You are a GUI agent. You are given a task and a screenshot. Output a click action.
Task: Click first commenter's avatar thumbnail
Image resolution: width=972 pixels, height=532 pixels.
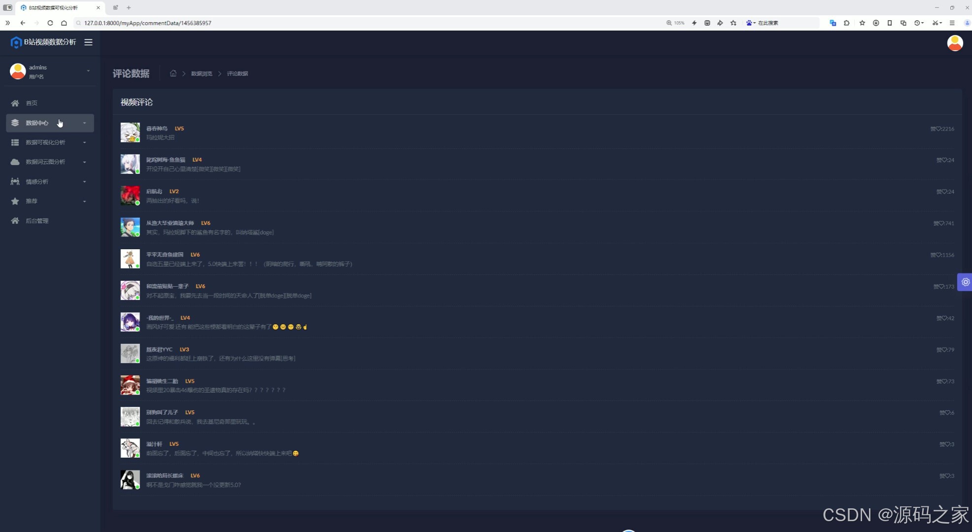tap(130, 133)
